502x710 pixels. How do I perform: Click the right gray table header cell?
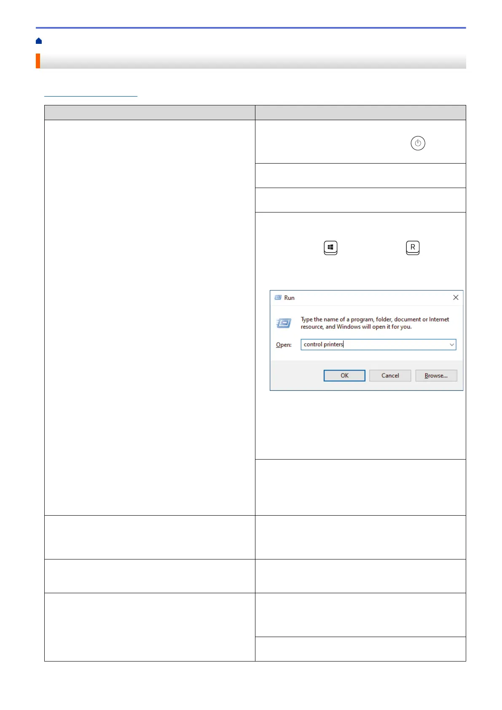[360, 113]
